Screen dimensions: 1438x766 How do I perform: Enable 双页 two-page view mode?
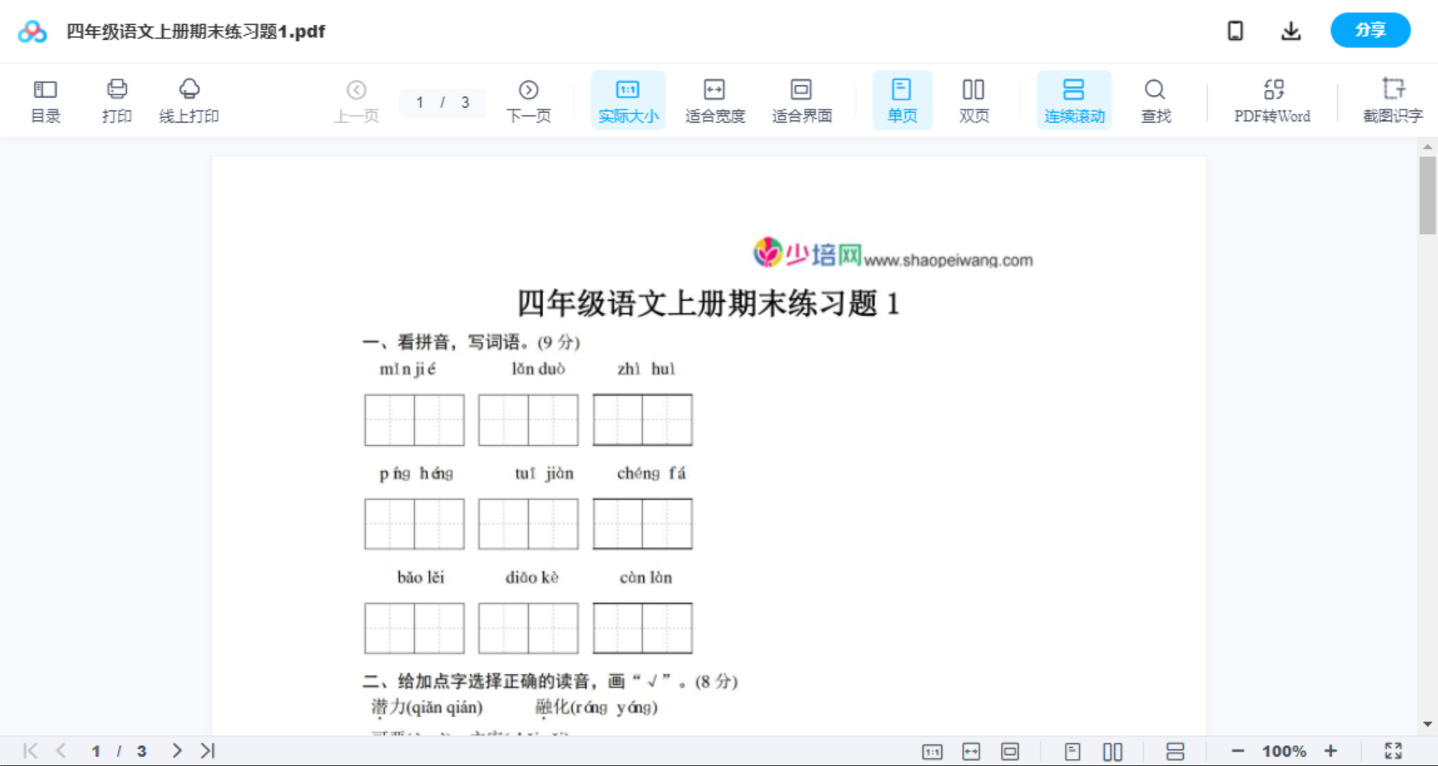[974, 99]
